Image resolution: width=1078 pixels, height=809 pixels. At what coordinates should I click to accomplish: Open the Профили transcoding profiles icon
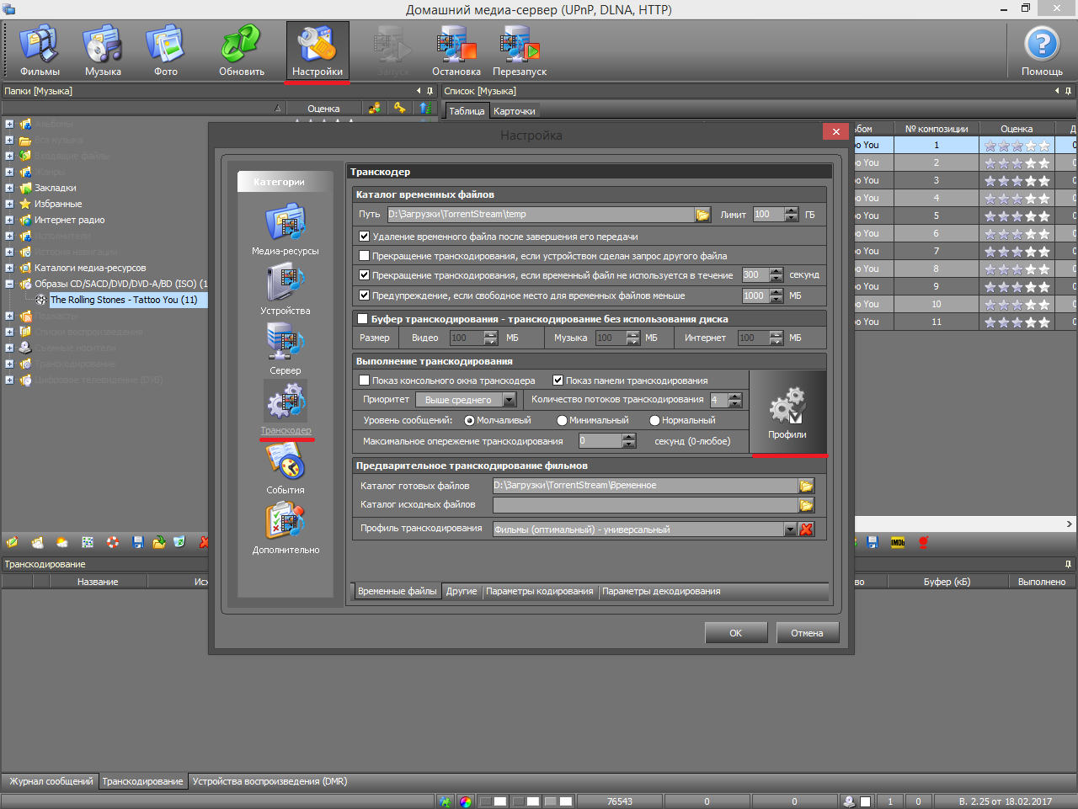pos(787,412)
